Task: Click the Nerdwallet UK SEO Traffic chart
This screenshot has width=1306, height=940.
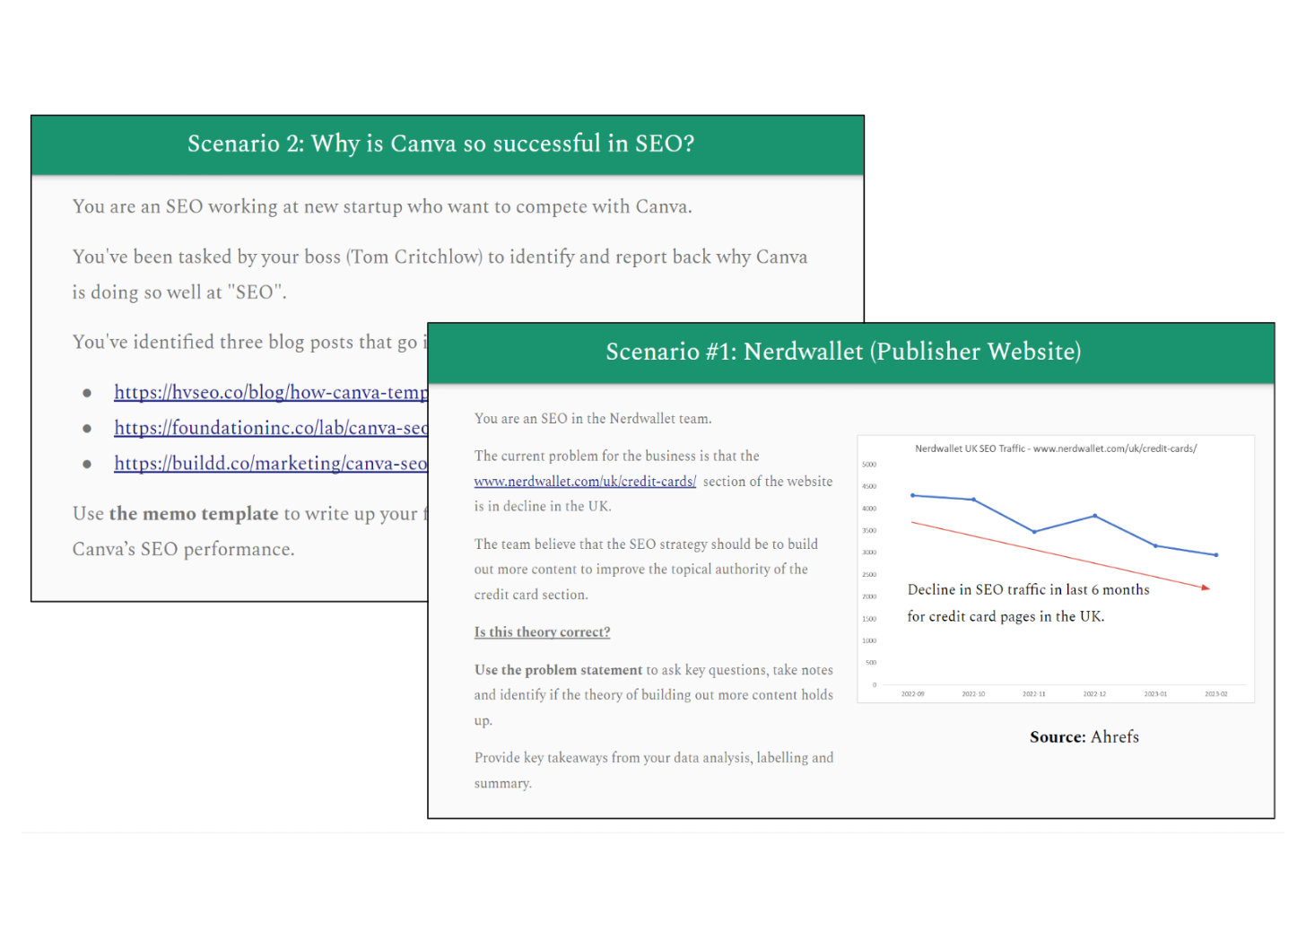Action: [1056, 569]
